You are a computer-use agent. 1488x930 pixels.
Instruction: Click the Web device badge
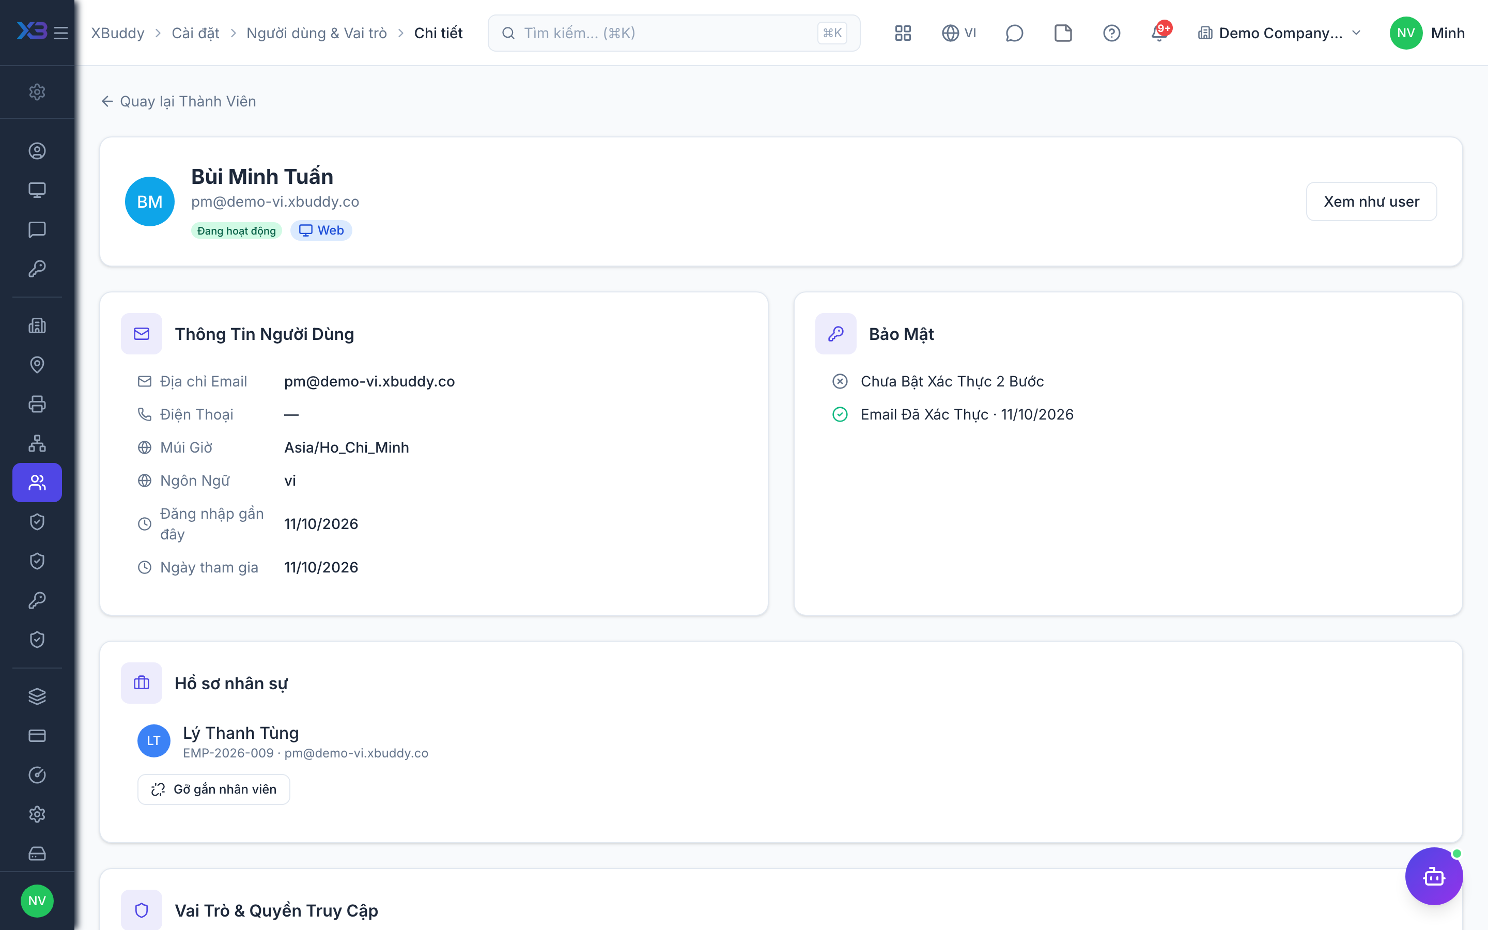click(x=321, y=230)
